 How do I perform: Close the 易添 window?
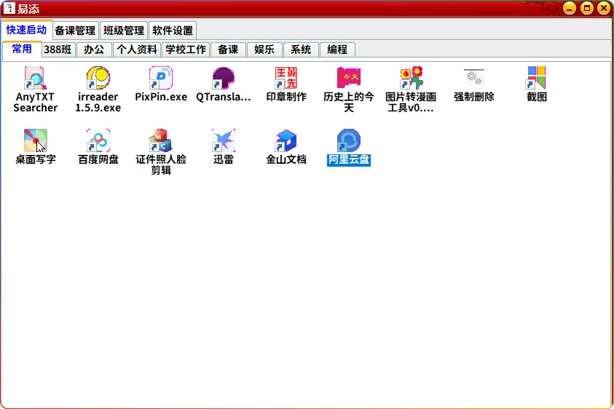click(604, 8)
